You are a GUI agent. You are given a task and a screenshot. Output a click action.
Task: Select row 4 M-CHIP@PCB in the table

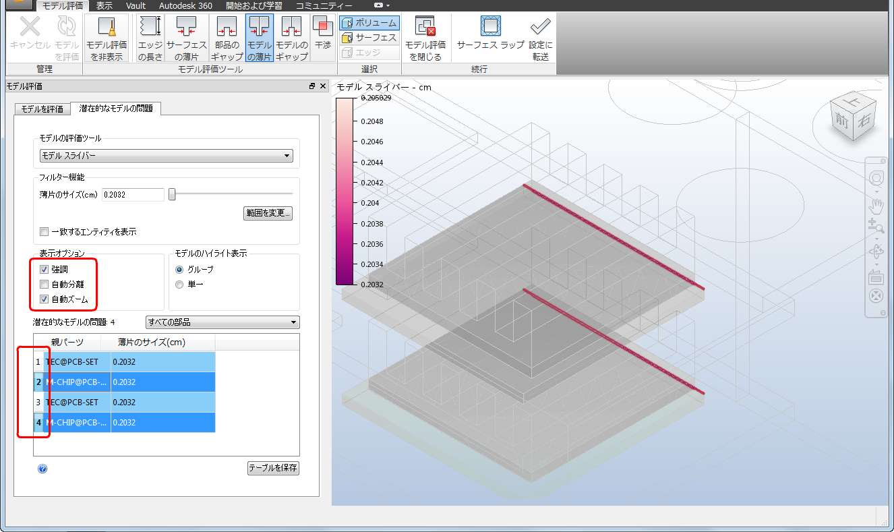pyautogui.click(x=125, y=423)
